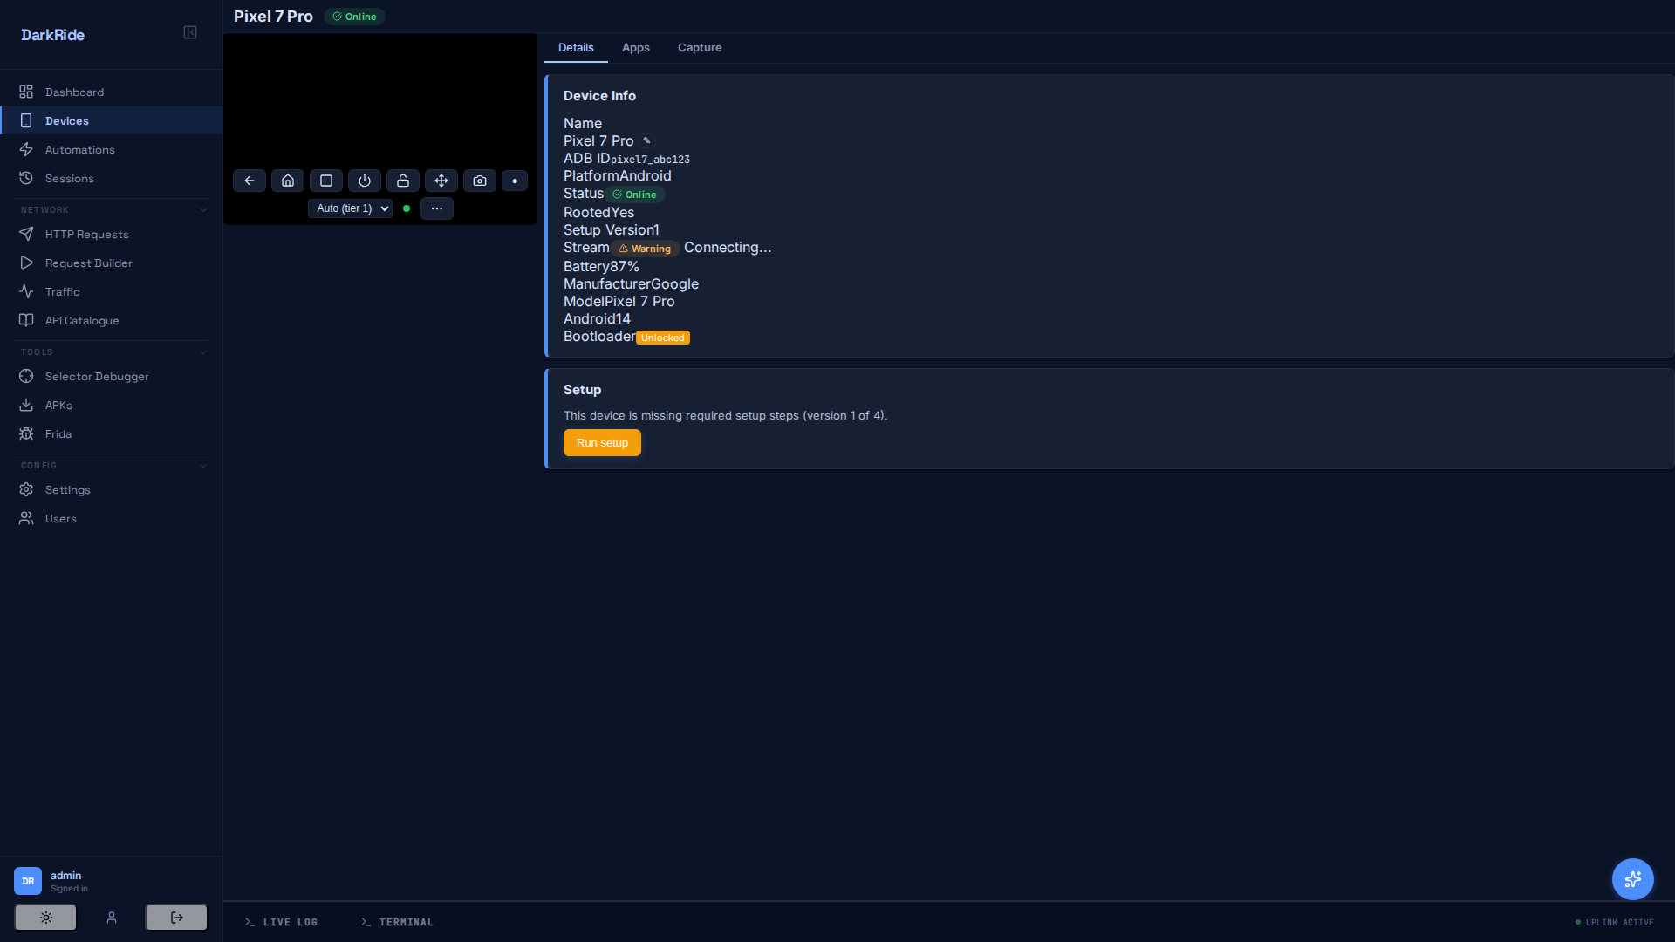Viewport: 1675px width, 942px height.
Task: Click the Request Builder play icon
Action: click(x=26, y=263)
